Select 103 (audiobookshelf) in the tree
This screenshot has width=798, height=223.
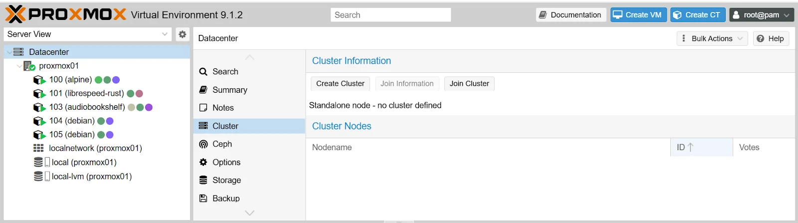click(x=87, y=107)
